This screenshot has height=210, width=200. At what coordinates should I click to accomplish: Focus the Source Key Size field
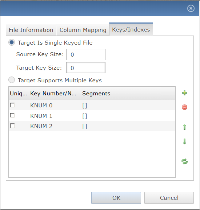tap(86, 54)
